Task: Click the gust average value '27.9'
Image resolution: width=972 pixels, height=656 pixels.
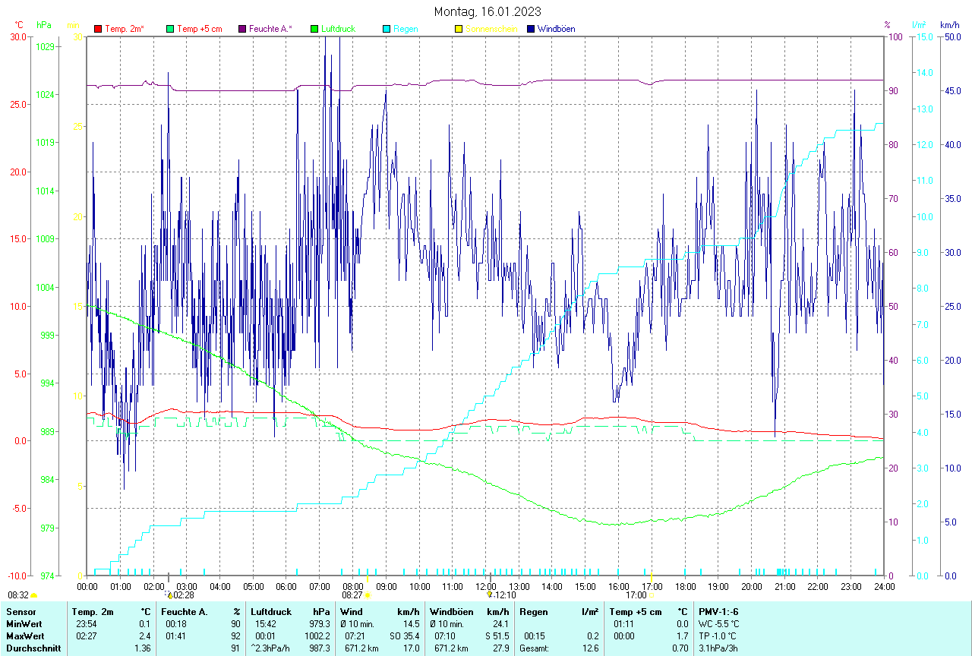Action: coord(500,648)
